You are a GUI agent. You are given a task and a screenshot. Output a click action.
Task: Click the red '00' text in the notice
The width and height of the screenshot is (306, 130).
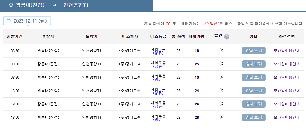[169, 24]
